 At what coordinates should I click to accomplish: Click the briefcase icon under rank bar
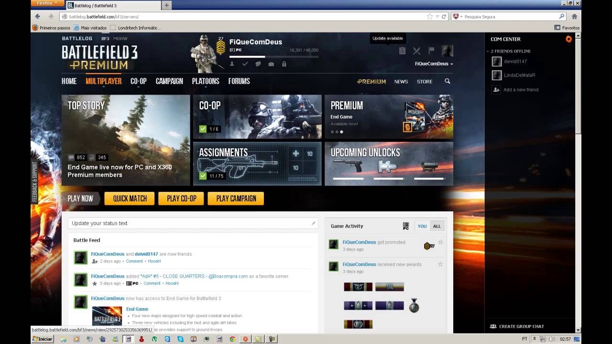[x=271, y=64]
